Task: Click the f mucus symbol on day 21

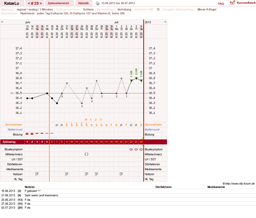Action: pos(126,125)
